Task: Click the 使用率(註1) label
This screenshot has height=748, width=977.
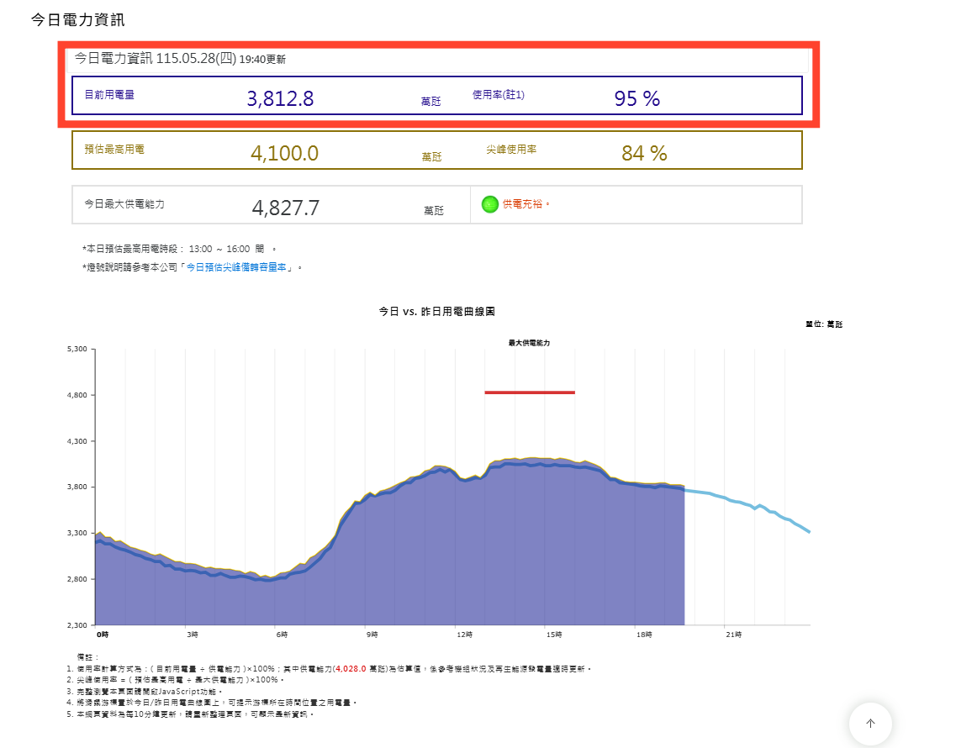Action: [x=498, y=95]
